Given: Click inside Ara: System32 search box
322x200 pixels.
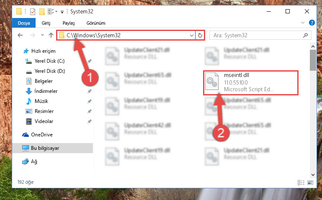Looking at the screenshot, I should 257,35.
